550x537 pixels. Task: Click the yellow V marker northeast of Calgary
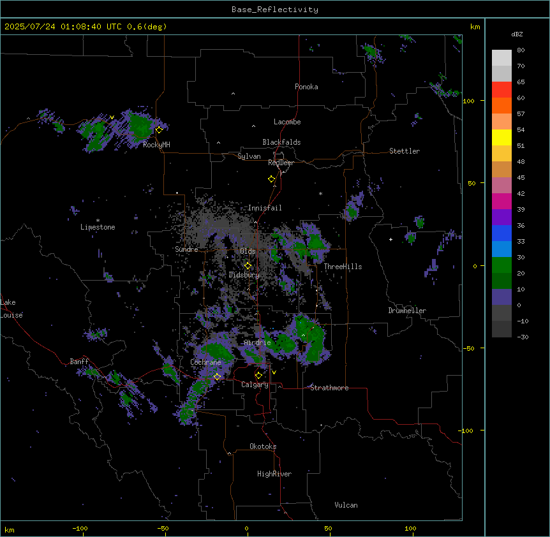coord(274,372)
